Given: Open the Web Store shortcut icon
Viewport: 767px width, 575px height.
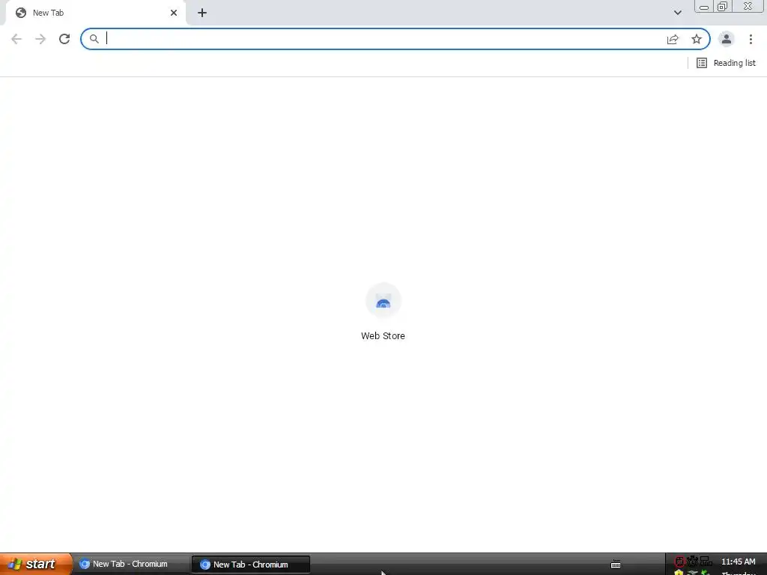Looking at the screenshot, I should click(x=383, y=301).
